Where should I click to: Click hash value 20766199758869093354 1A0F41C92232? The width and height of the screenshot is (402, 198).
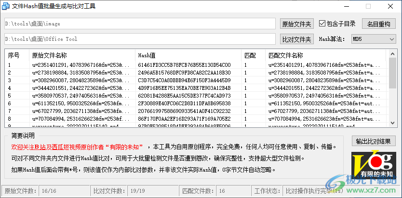point(184,111)
